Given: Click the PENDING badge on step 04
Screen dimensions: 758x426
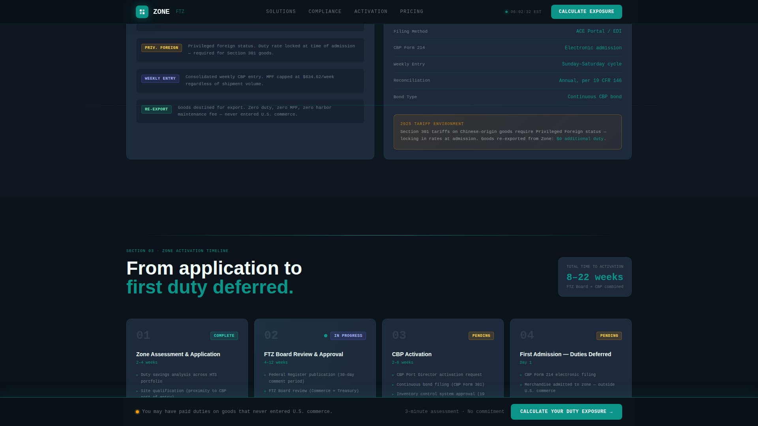Looking at the screenshot, I should coord(609,336).
